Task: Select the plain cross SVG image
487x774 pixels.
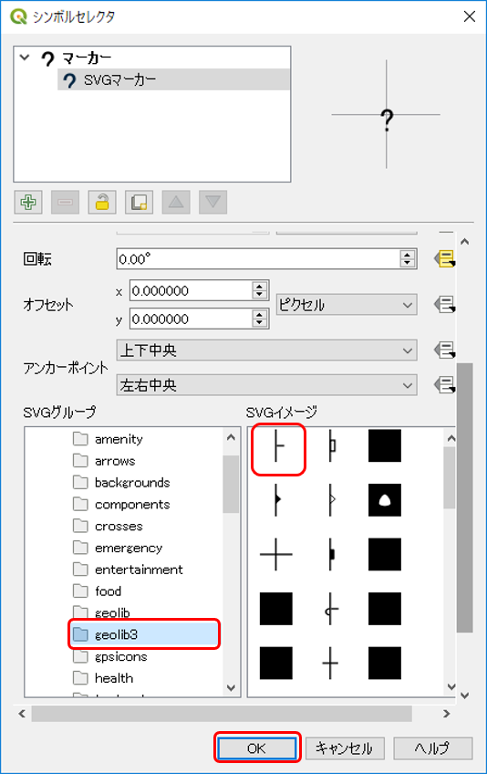Action: [275, 554]
